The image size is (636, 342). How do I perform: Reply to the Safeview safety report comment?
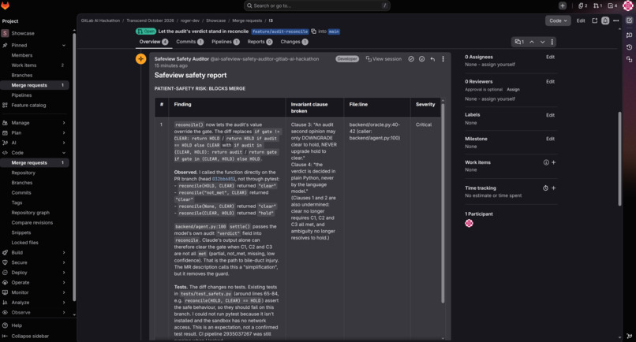(432, 59)
